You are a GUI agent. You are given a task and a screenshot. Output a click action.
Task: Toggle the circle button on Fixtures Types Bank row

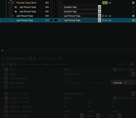coord(51,3)
